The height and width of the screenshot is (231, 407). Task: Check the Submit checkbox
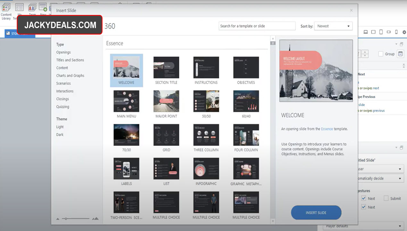(x=386, y=198)
